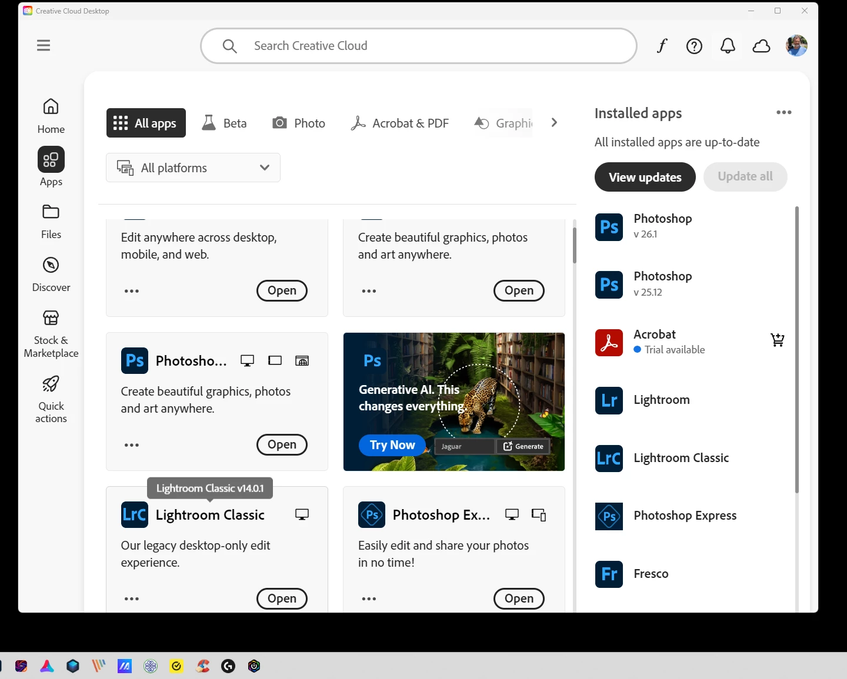Click the Installed apps panel scrollbar
847x679 pixels.
point(797,349)
